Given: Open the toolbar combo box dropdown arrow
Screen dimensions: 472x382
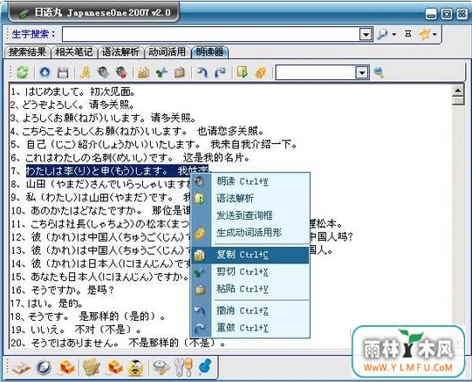Looking at the screenshot, I should pyautogui.click(x=362, y=72).
